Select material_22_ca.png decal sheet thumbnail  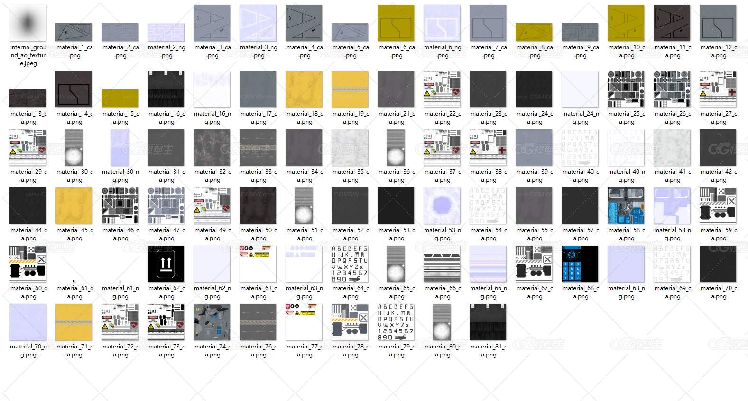pos(442,89)
